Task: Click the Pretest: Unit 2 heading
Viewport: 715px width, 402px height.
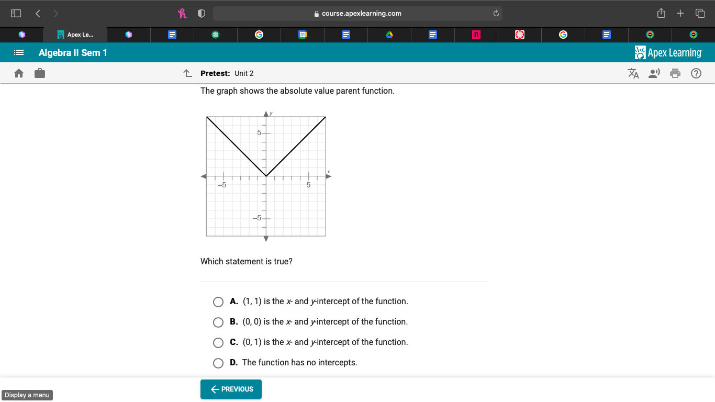Action: 227,73
